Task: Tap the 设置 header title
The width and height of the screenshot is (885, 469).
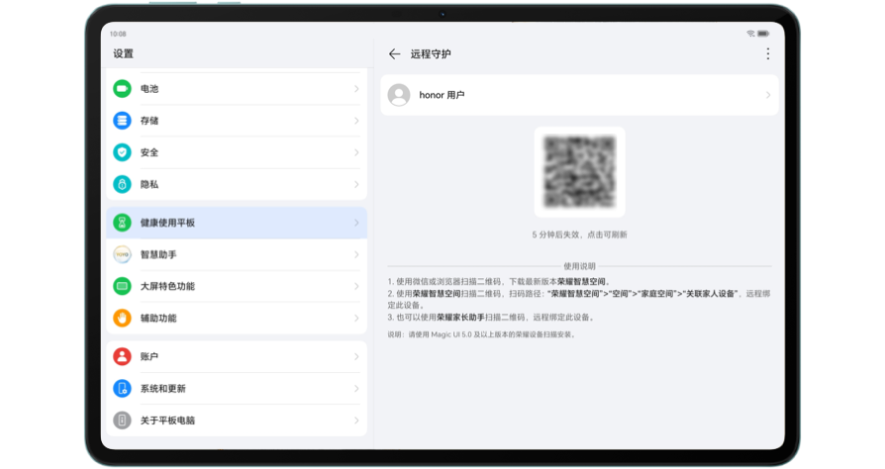Action: [x=123, y=53]
